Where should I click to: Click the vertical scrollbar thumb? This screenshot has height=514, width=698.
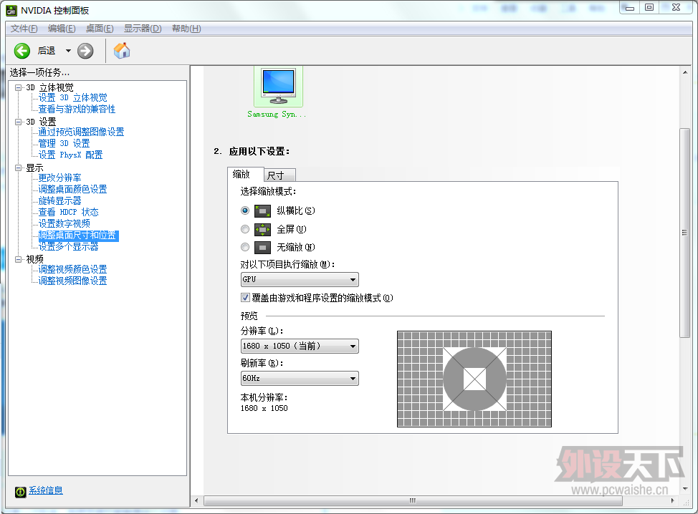684,233
